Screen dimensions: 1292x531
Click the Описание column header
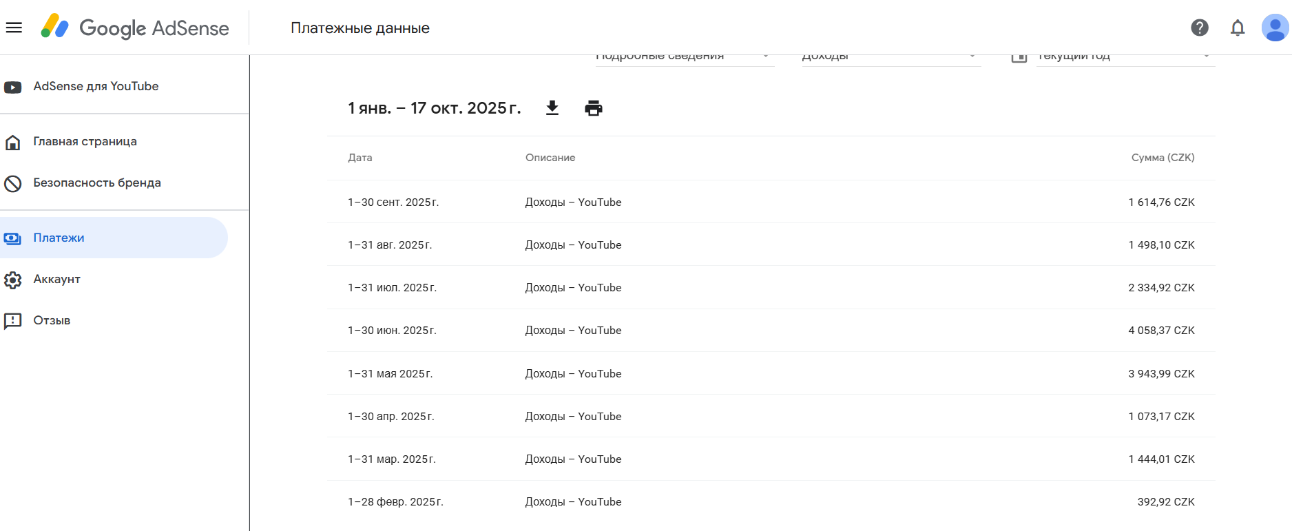click(550, 158)
